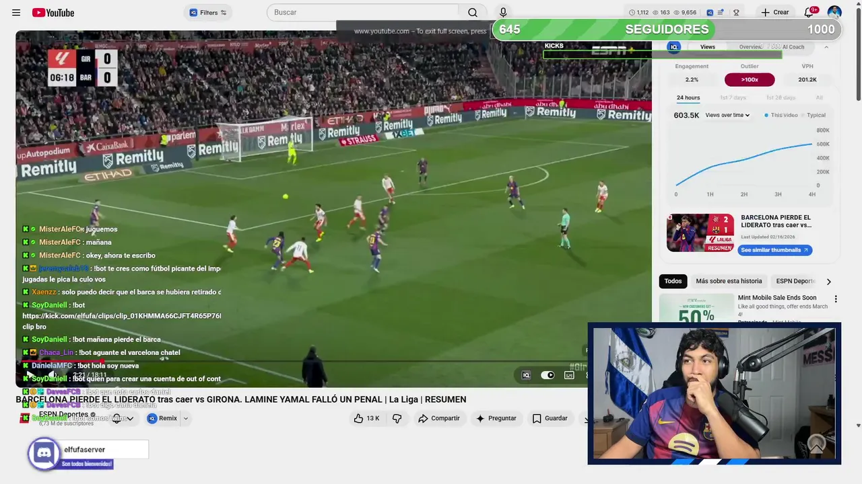Open the Views over time dropdown
Image resolution: width=862 pixels, height=484 pixels.
pyautogui.click(x=727, y=116)
